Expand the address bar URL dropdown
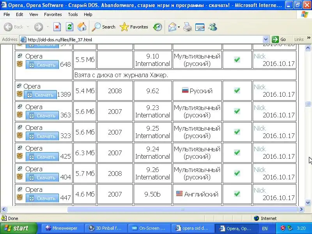The height and width of the screenshot is (234, 312). click(x=266, y=39)
